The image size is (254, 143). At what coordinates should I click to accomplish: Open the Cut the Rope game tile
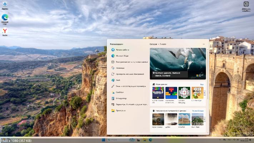pyautogui.click(x=197, y=94)
